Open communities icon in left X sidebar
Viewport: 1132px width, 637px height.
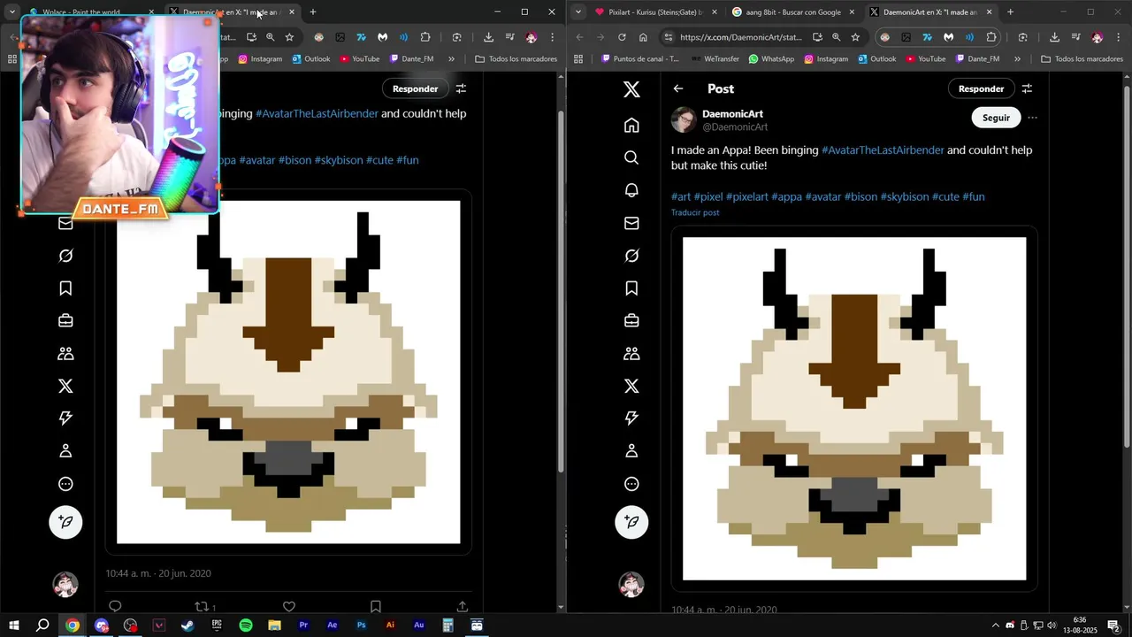coord(65,353)
